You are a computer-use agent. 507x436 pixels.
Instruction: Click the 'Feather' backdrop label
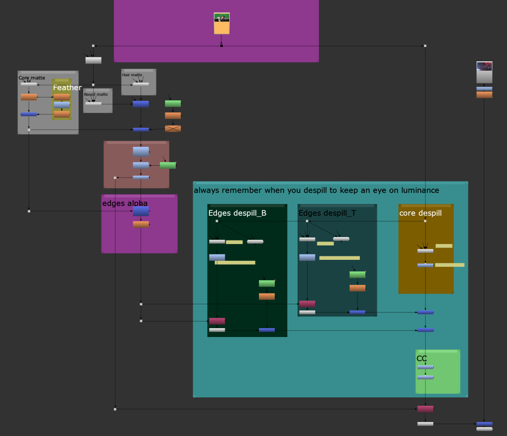coord(67,88)
